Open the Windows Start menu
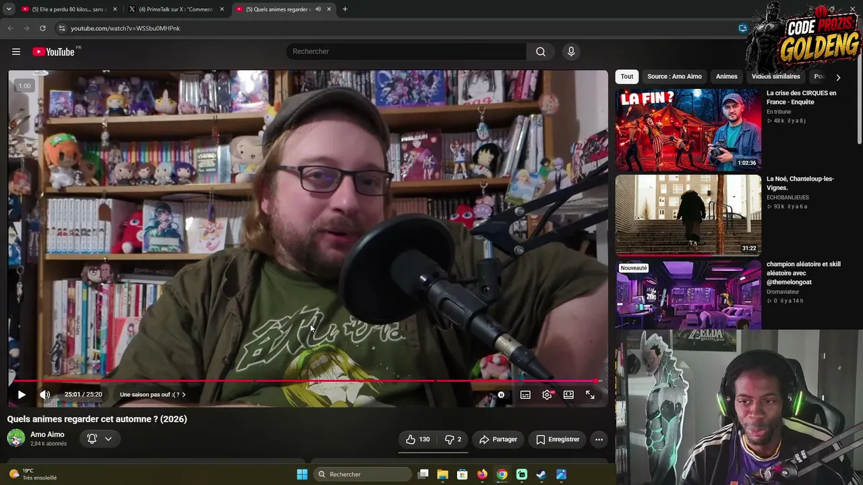The width and height of the screenshot is (863, 485). [x=302, y=474]
